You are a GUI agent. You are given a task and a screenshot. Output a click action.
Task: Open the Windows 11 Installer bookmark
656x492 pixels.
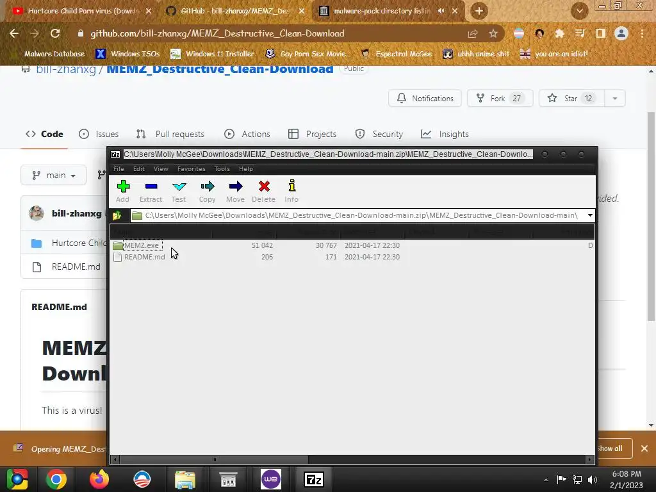213,54
